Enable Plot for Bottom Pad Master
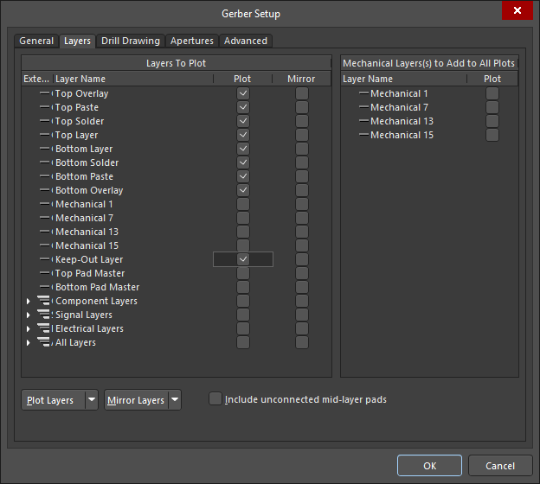This screenshot has width=540, height=484. click(243, 287)
